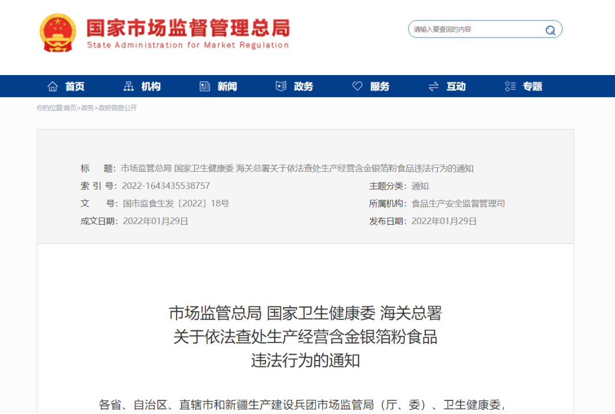Click 主题分类 value 通知
This screenshot has width=615, height=414.
[x=420, y=185]
